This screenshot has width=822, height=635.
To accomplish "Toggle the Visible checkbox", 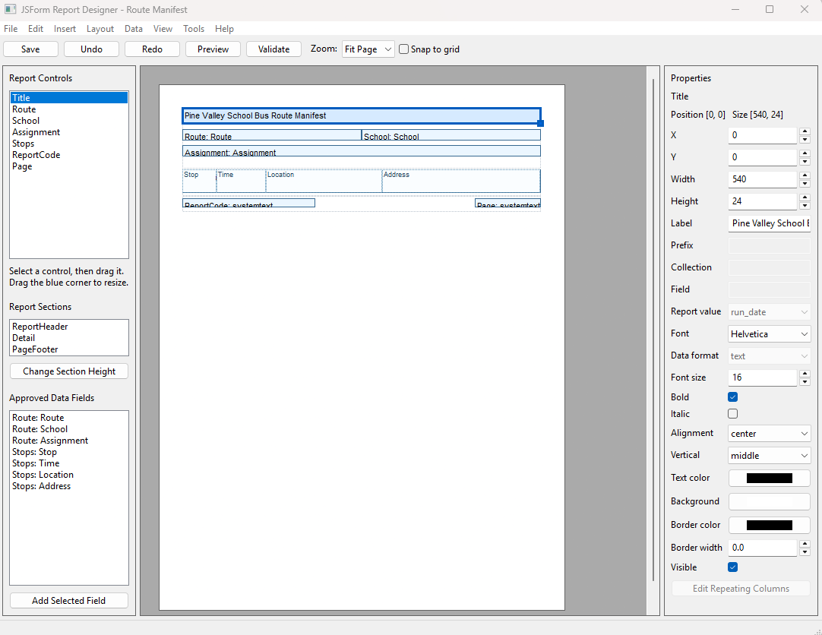I will point(733,567).
